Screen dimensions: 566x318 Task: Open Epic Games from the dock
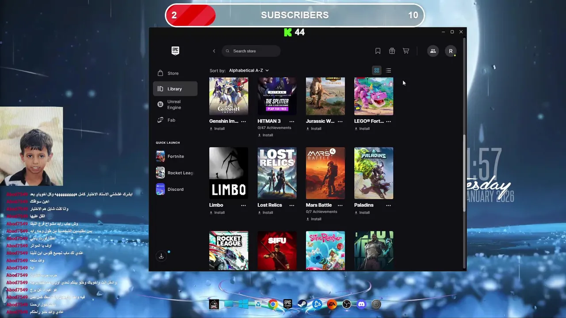click(x=288, y=304)
